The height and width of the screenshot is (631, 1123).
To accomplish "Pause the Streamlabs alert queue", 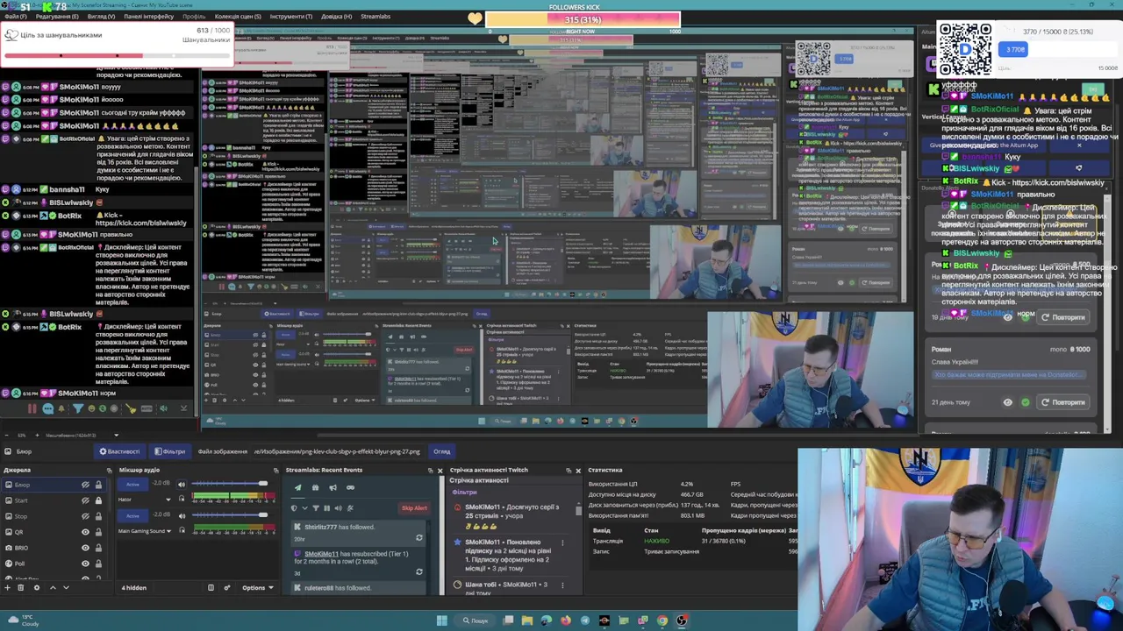I will (327, 508).
